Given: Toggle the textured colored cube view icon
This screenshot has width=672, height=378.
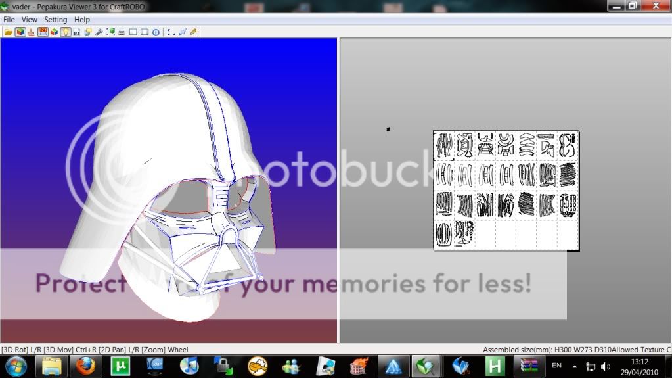Looking at the screenshot, I should [20, 32].
